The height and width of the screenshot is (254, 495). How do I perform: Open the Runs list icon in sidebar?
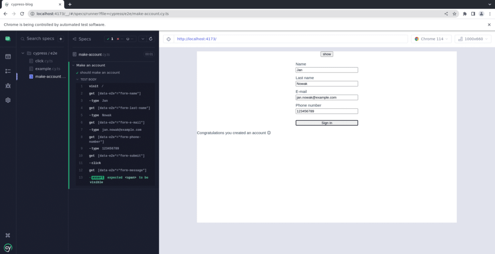[x=8, y=71]
